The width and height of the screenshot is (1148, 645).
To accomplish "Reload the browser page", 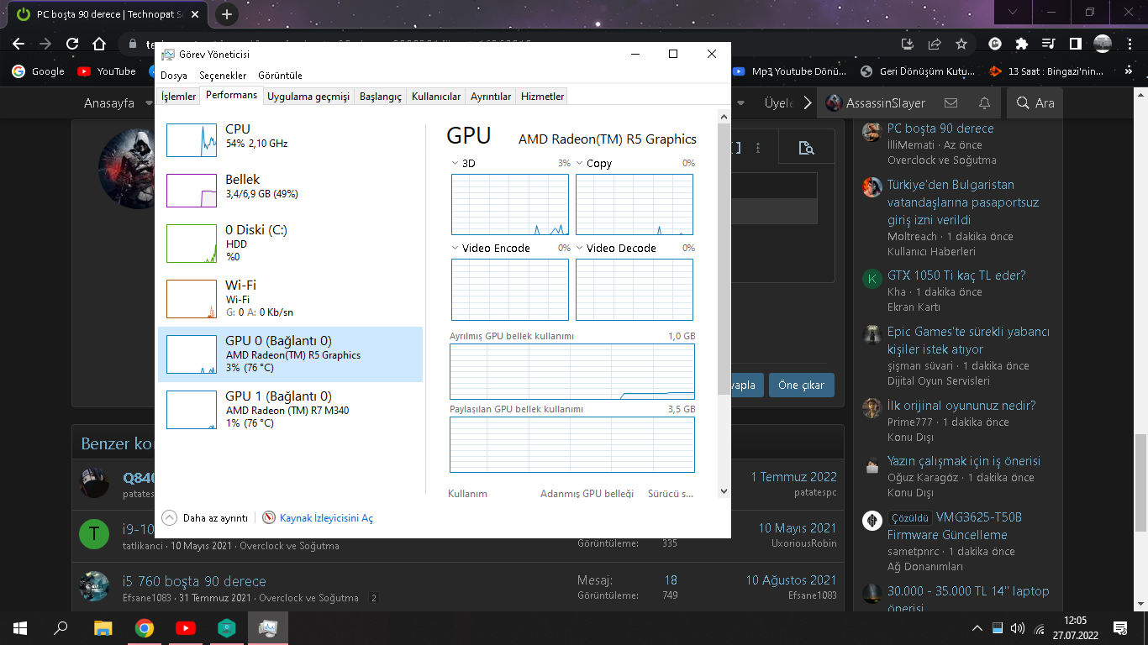I will [x=72, y=44].
